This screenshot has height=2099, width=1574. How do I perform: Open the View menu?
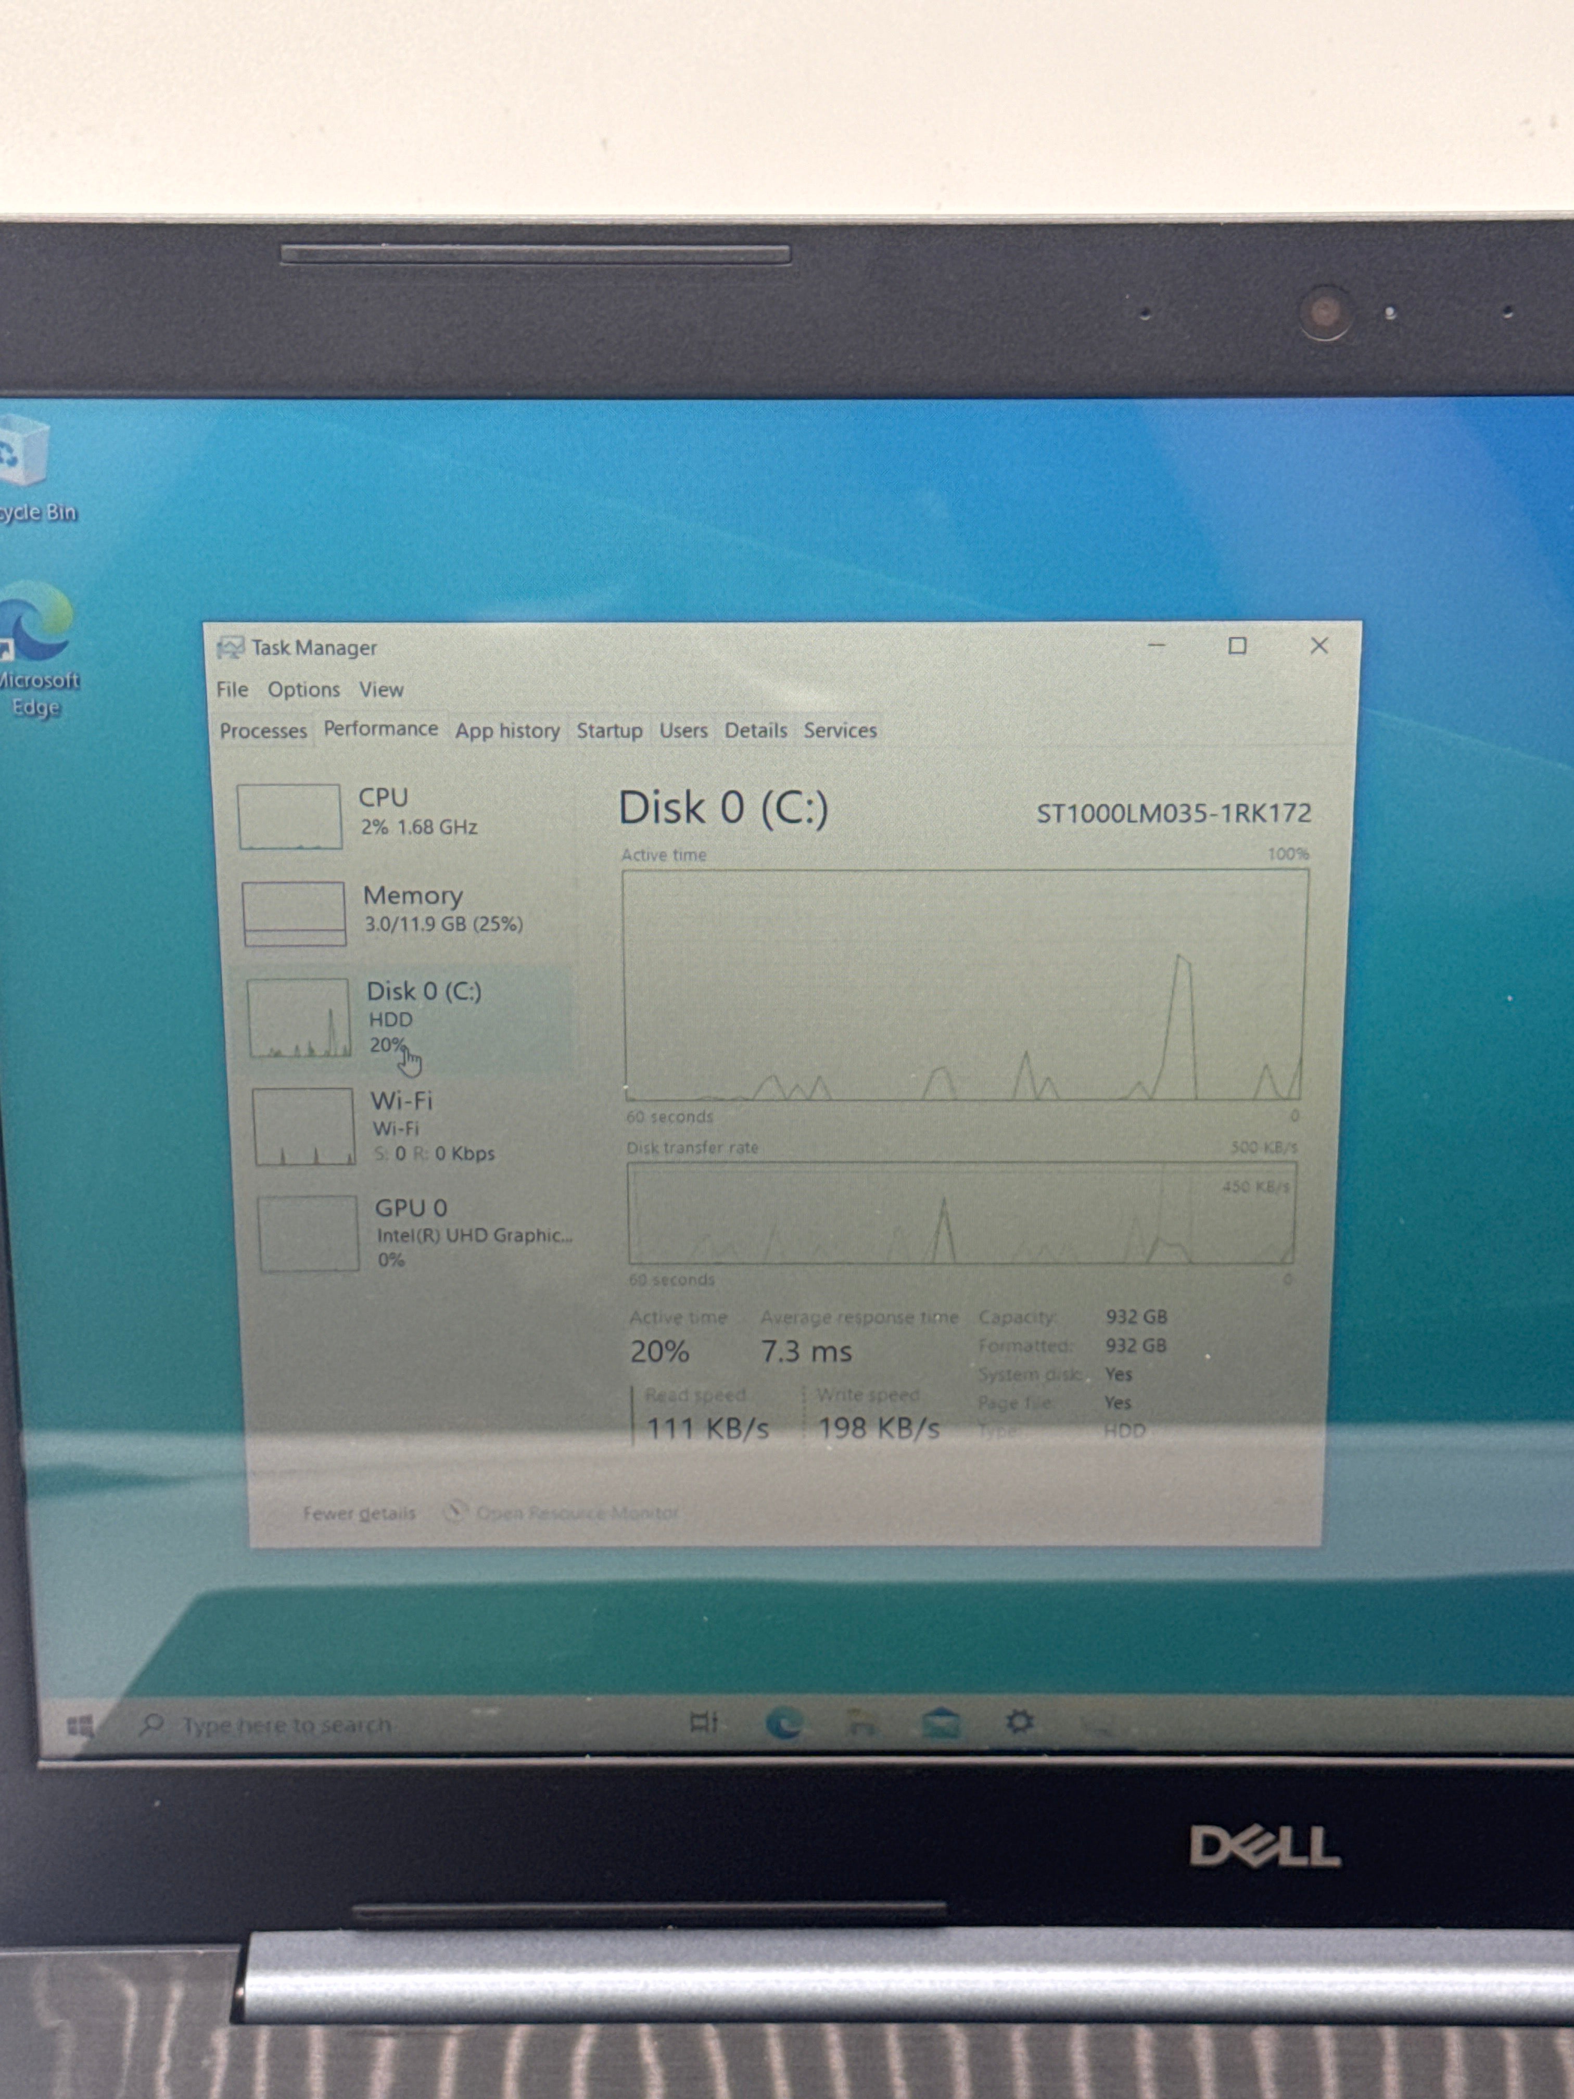pos(382,690)
